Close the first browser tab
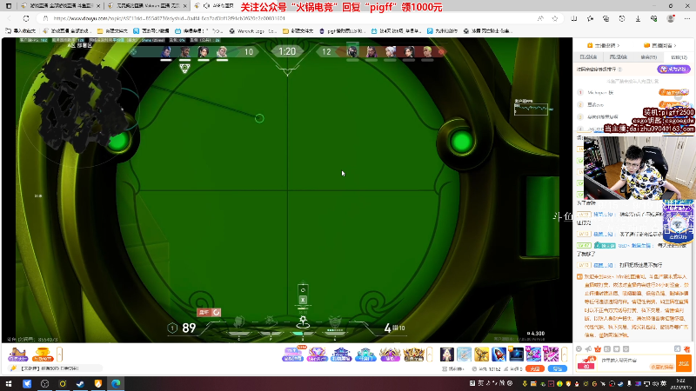The width and height of the screenshot is (696, 391). [98, 6]
